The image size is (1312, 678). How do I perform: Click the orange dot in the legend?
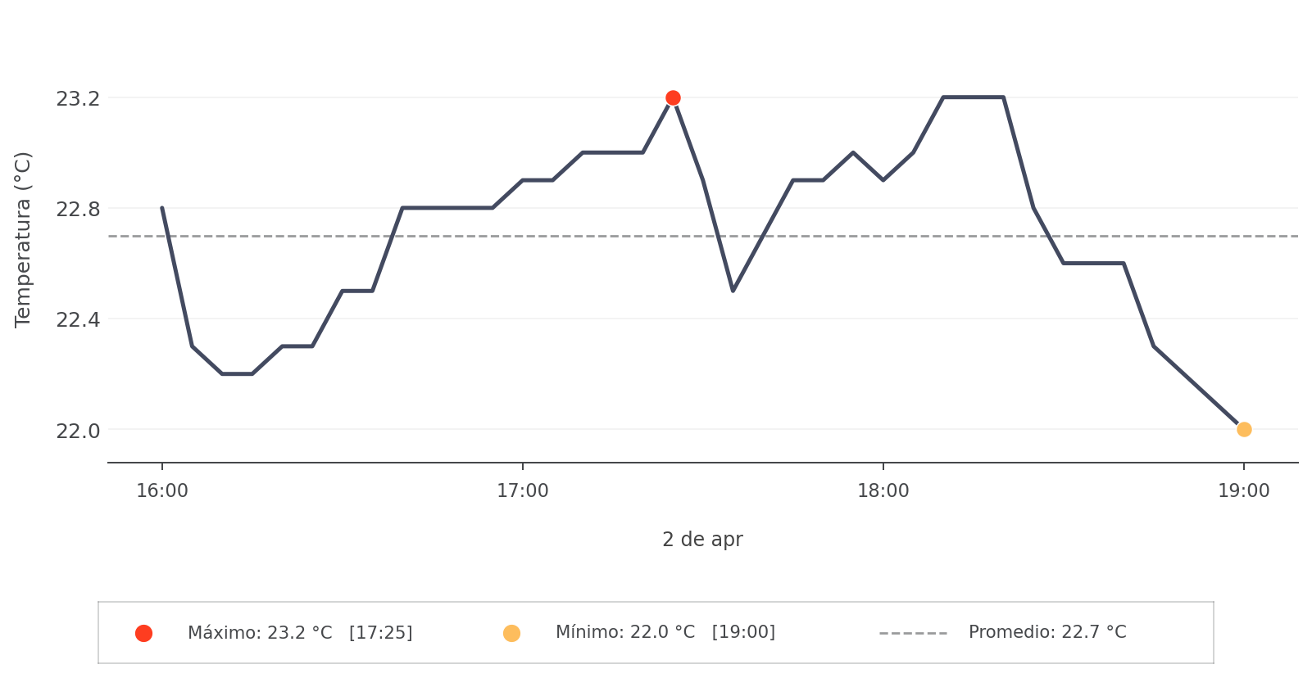pos(511,633)
